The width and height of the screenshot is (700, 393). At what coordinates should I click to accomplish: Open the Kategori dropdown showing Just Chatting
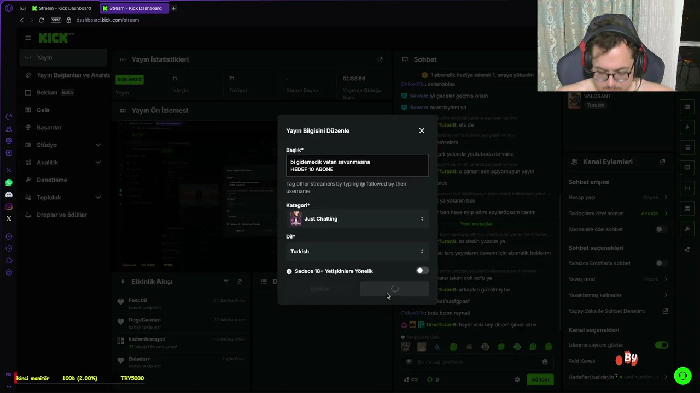click(x=357, y=219)
